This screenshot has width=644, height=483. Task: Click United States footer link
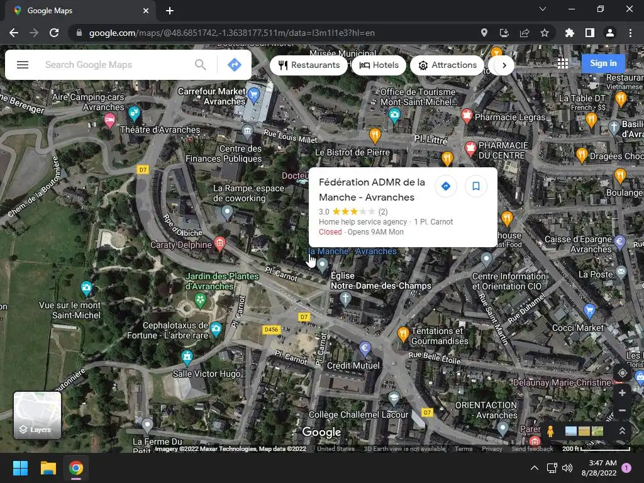pyautogui.click(x=336, y=449)
